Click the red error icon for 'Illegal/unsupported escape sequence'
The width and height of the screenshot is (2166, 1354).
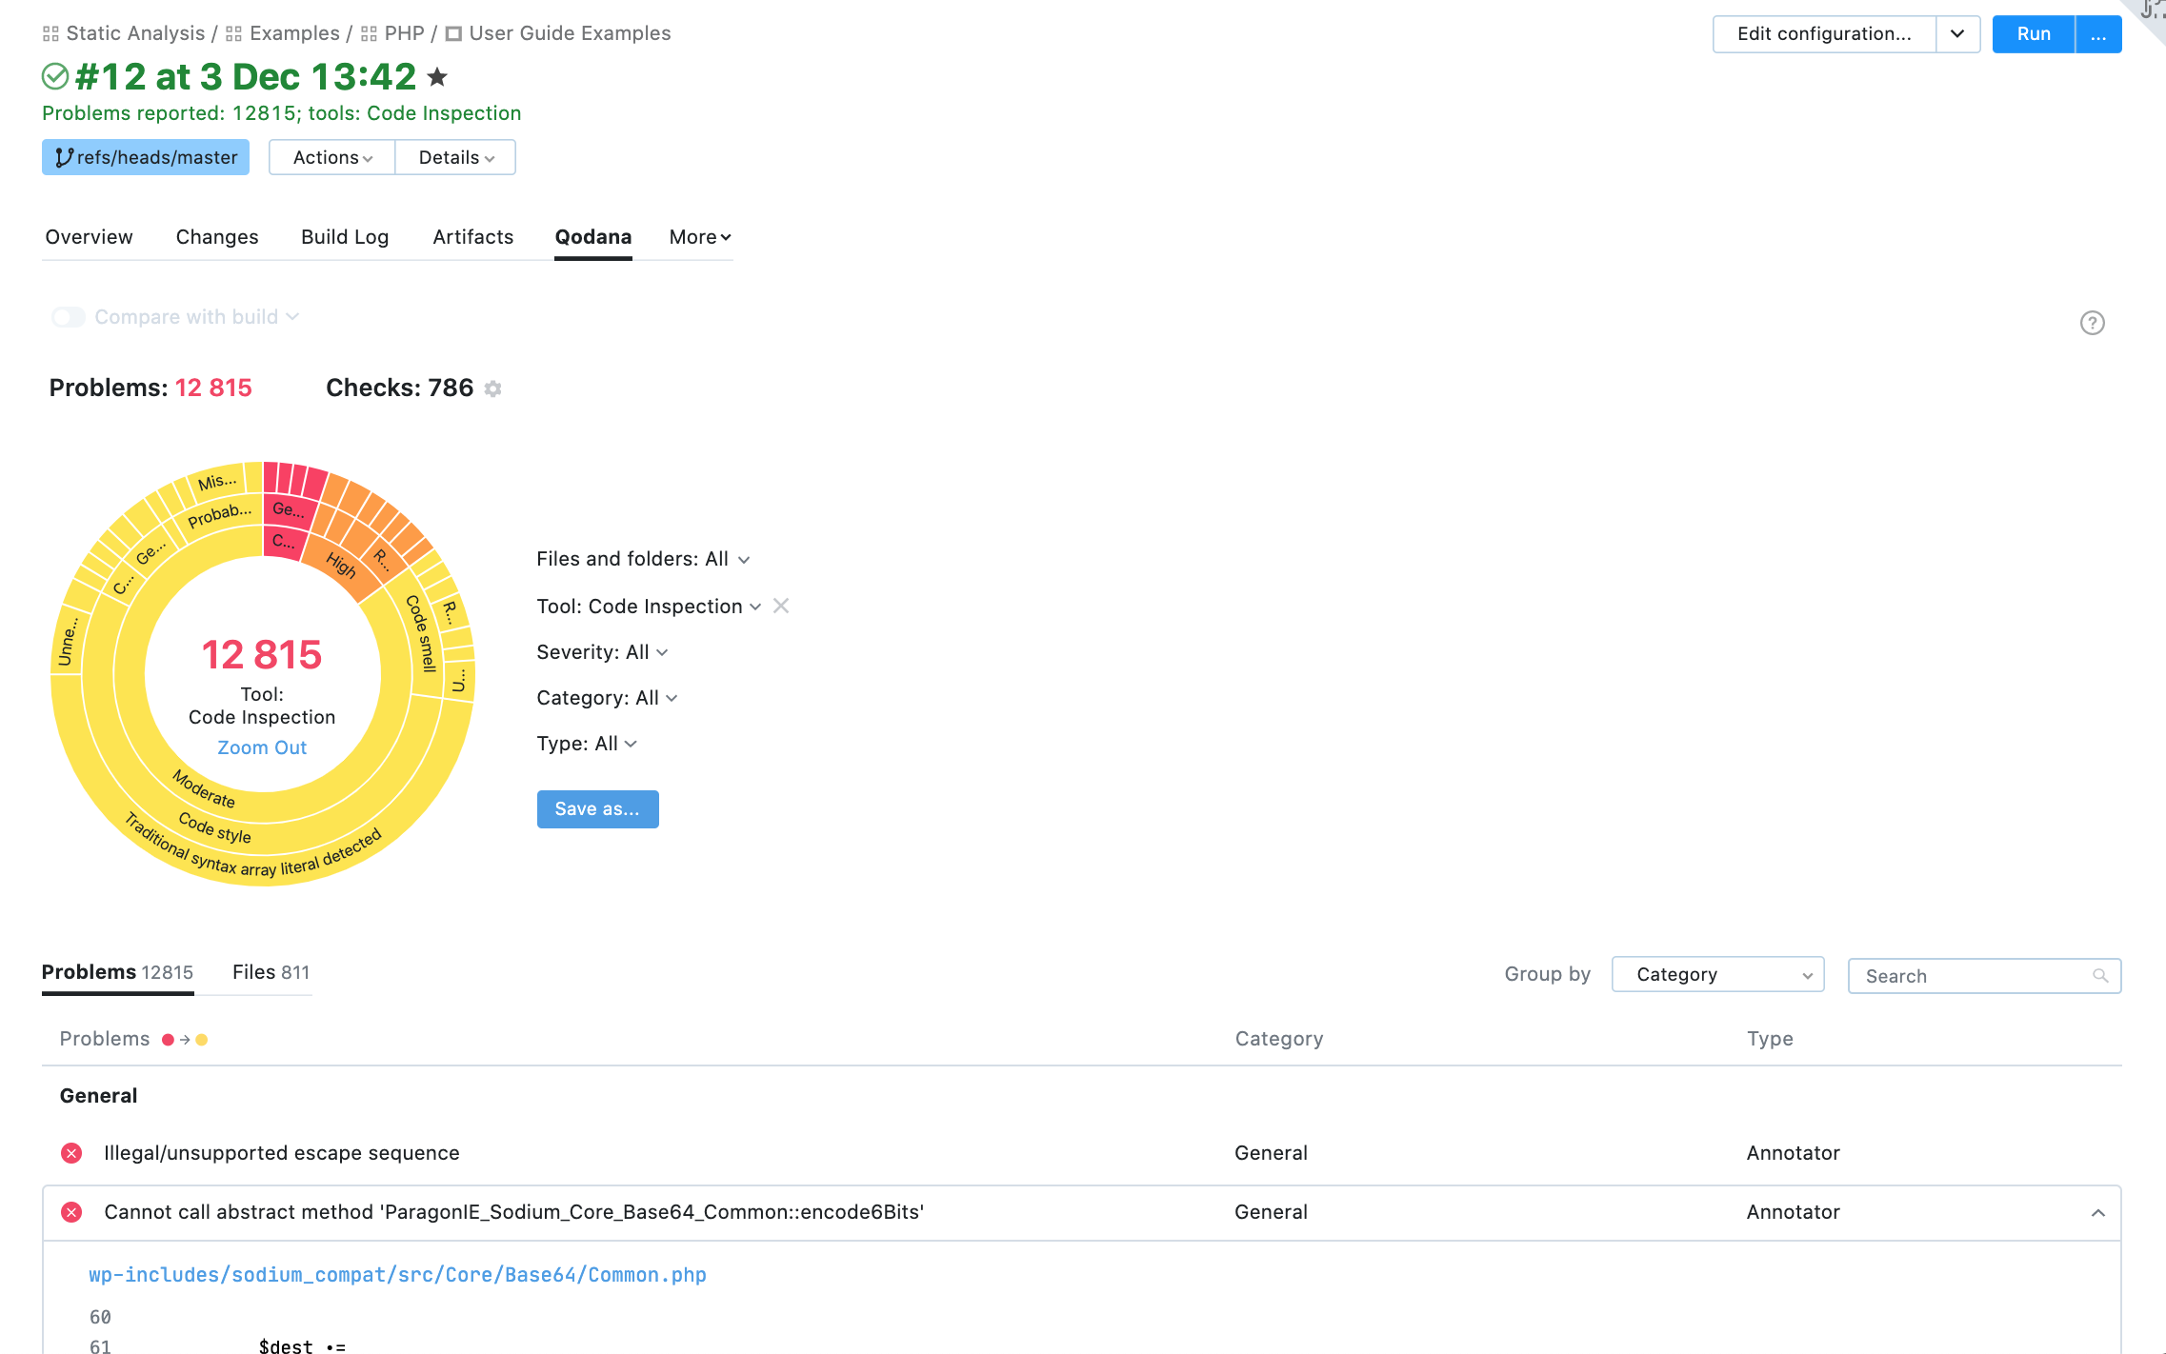[x=70, y=1153]
